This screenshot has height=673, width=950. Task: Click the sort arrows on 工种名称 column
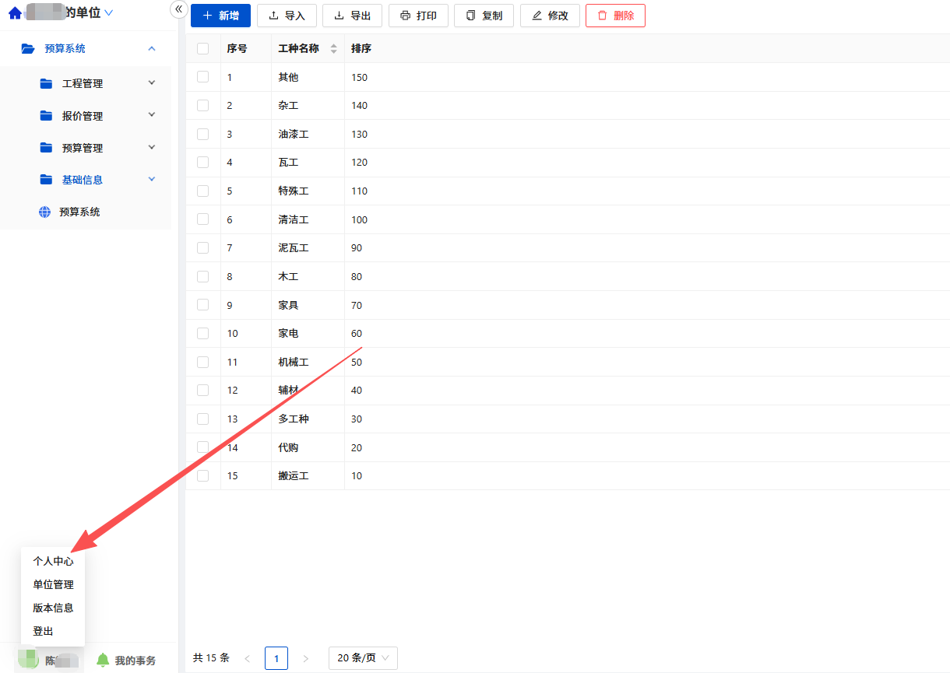(x=334, y=48)
